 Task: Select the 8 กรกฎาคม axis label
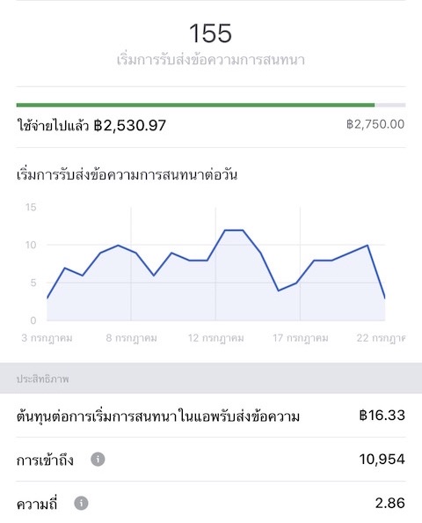pyautogui.click(x=132, y=338)
